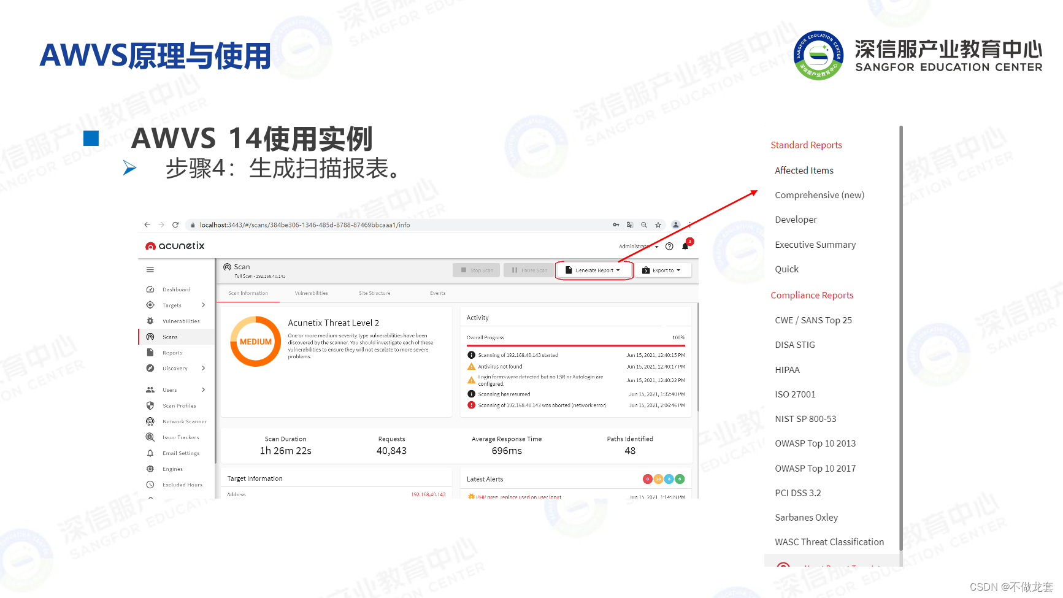Expand the Targets submenu chevron
The height and width of the screenshot is (598, 1063).
click(x=204, y=305)
